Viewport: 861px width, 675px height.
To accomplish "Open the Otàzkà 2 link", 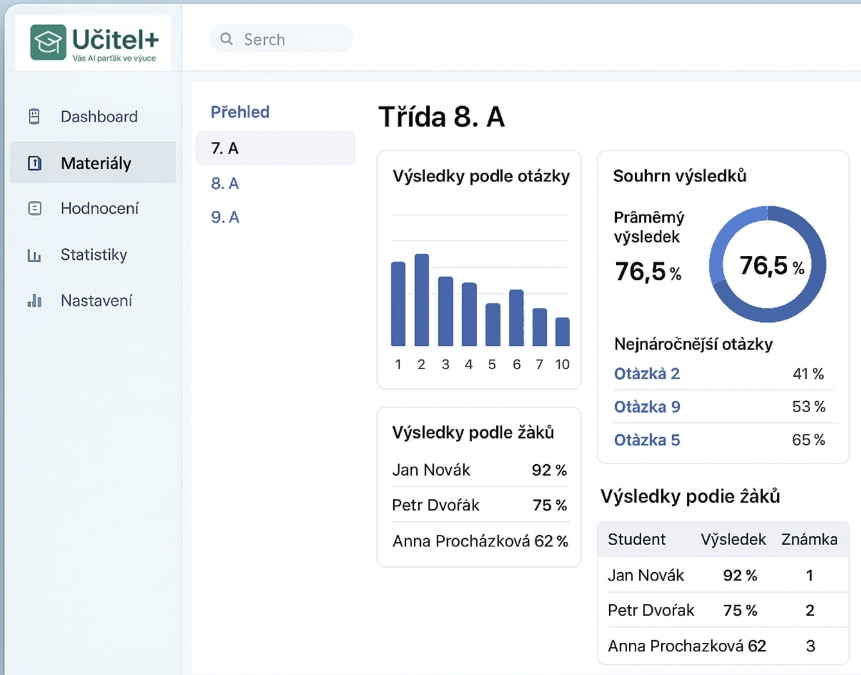I will pyautogui.click(x=646, y=373).
